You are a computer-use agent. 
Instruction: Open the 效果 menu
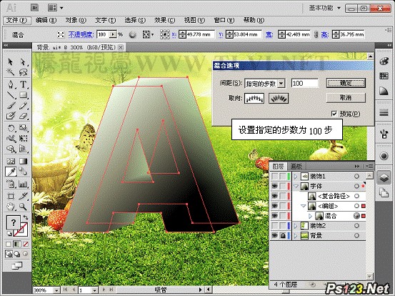(x=164, y=21)
